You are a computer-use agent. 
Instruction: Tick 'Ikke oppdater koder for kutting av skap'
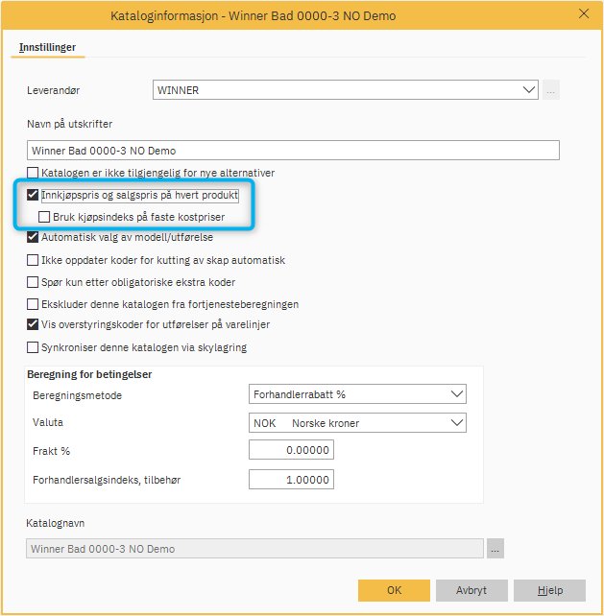coord(34,260)
